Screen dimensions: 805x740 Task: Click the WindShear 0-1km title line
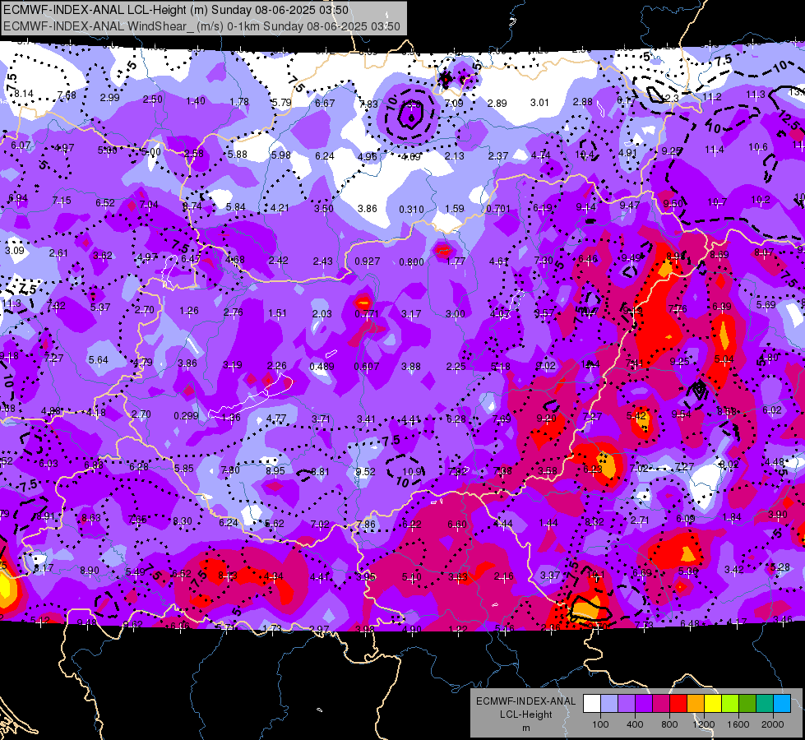(x=201, y=26)
